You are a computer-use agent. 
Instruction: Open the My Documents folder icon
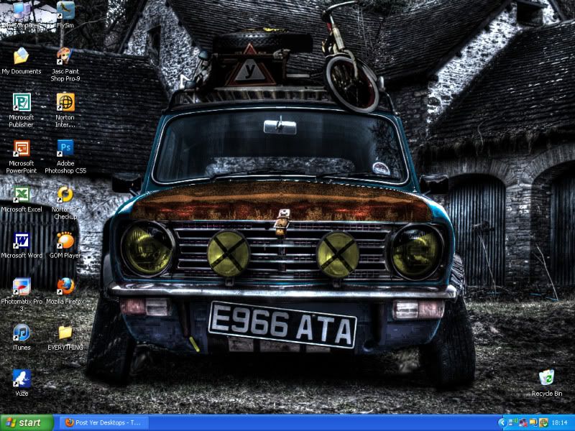point(22,57)
